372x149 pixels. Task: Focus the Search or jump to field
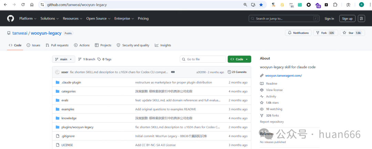click(x=284, y=18)
